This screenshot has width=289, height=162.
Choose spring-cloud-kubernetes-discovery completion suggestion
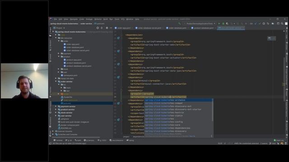(x=178, y=131)
